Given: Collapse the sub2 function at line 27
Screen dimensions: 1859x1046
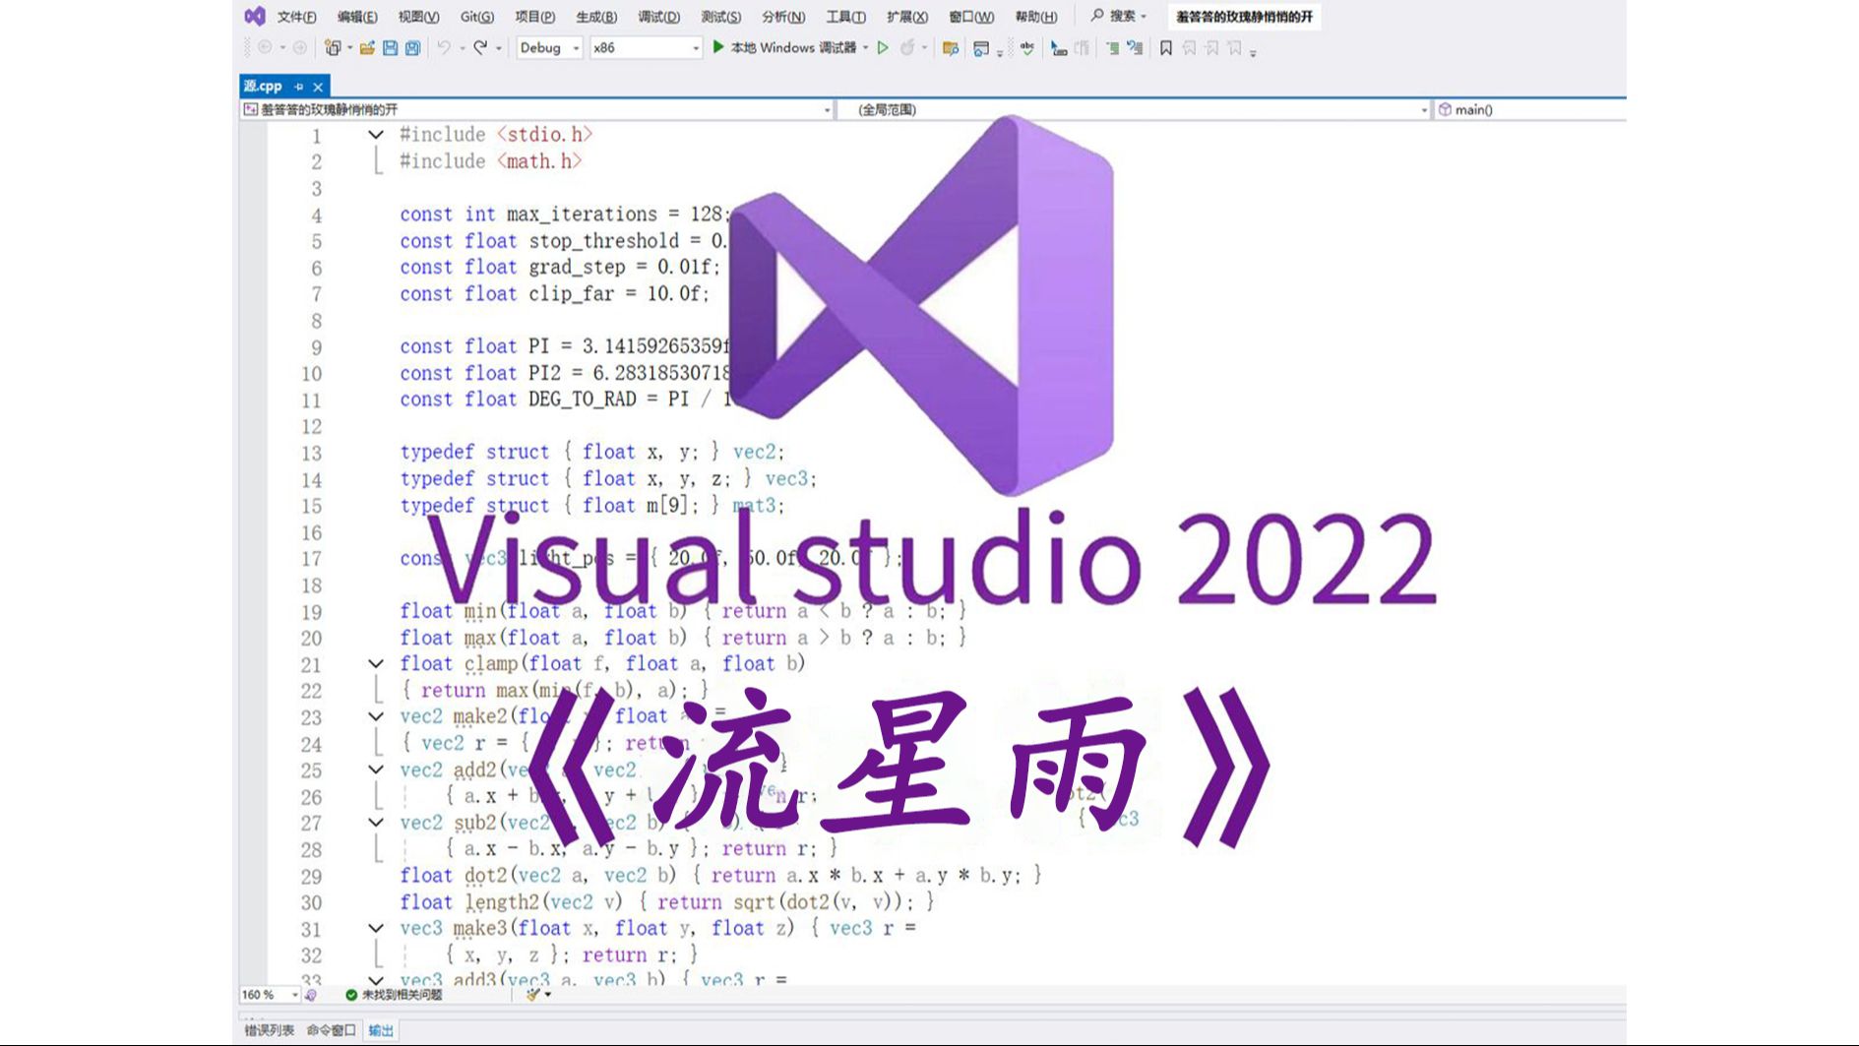Looking at the screenshot, I should 376,823.
